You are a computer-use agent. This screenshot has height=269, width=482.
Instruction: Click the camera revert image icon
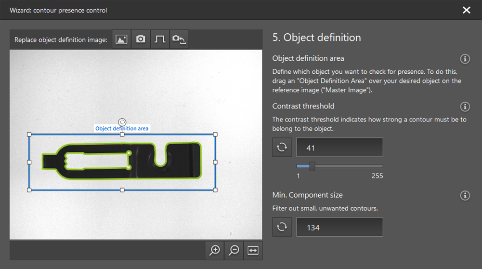179,40
